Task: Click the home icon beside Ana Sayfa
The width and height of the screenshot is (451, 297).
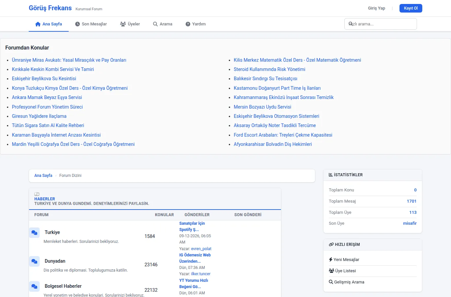Action: tap(38, 24)
